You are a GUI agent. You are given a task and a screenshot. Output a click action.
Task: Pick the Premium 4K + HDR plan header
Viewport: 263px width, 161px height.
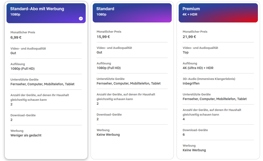(x=218, y=13)
